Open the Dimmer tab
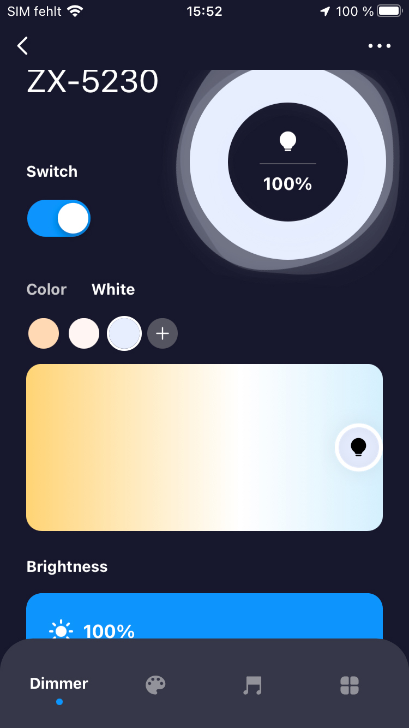 (x=59, y=684)
